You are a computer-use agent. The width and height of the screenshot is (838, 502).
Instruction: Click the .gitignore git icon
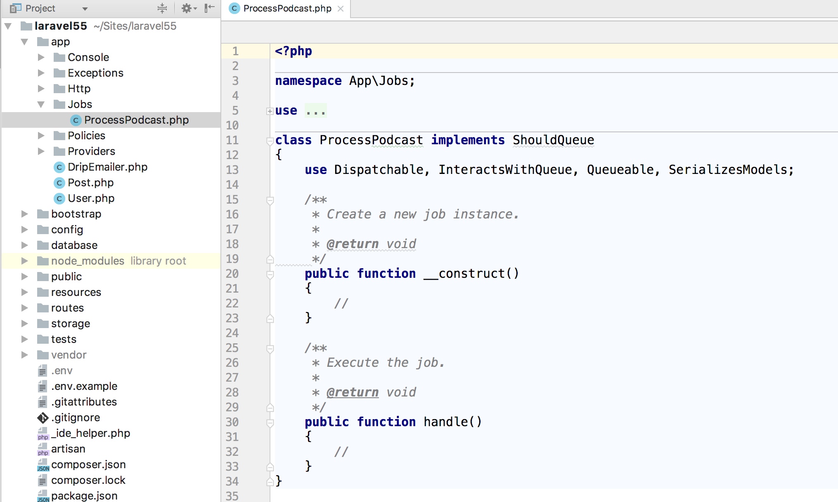tap(43, 418)
